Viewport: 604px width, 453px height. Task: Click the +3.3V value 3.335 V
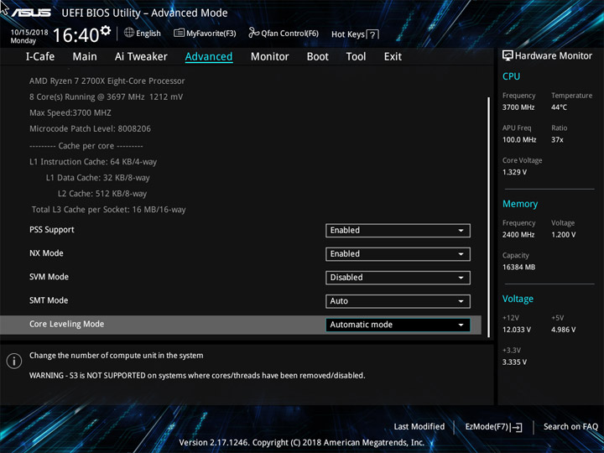click(x=514, y=362)
